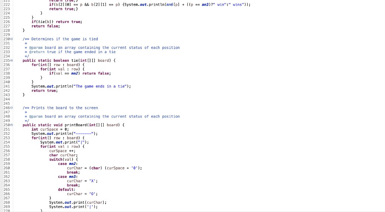Click "return true;" on line 242
Screen dimensions: 385x212
(x=45, y=91)
